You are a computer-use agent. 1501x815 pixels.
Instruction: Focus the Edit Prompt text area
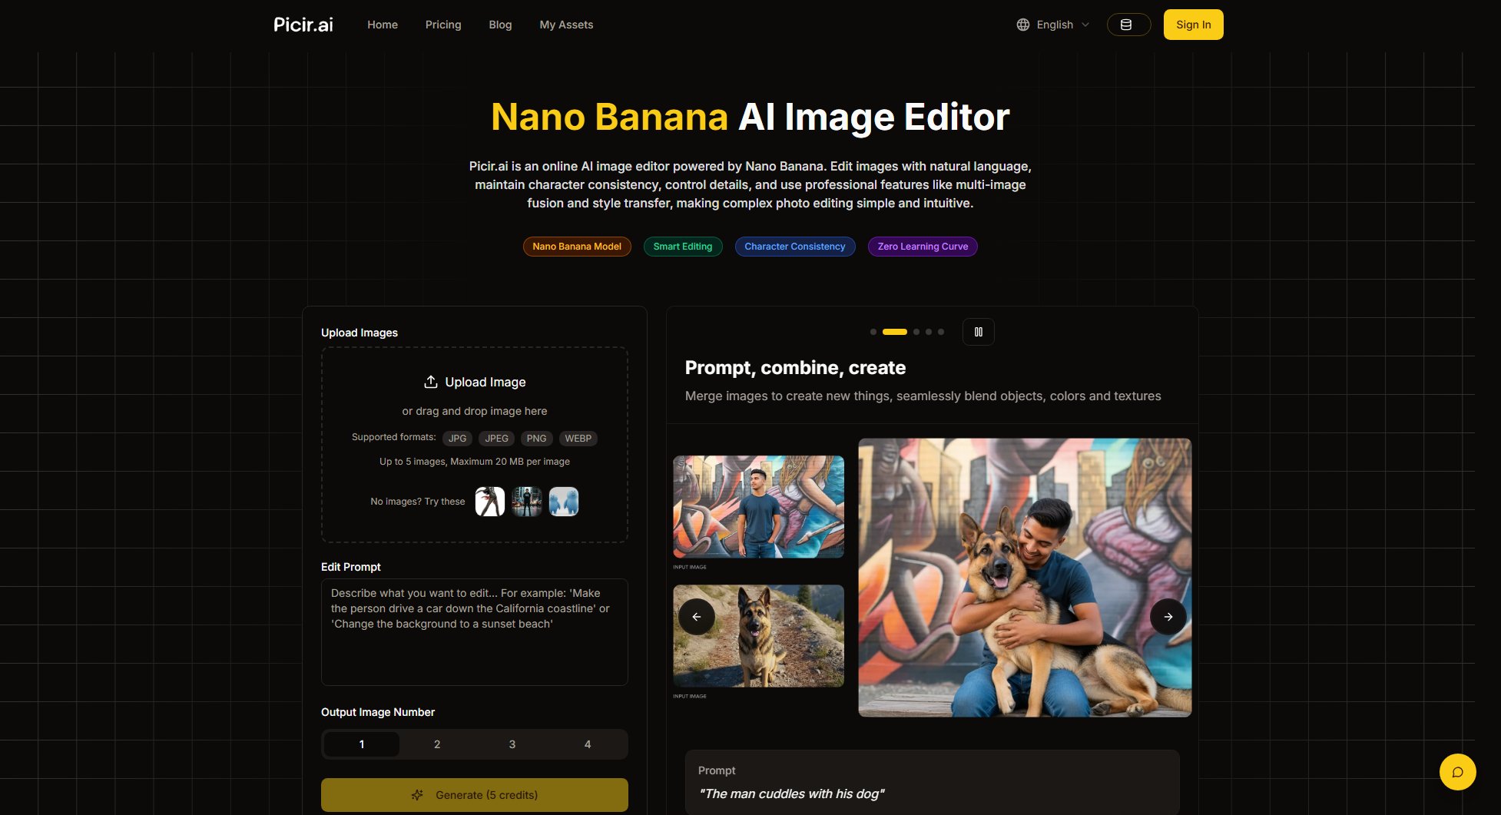click(475, 632)
